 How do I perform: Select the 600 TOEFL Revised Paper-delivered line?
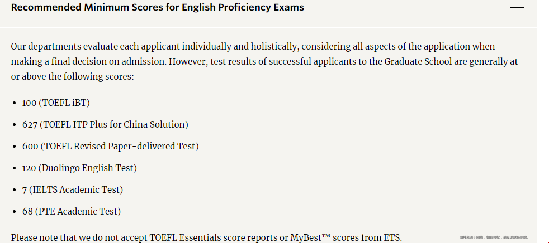(x=110, y=146)
